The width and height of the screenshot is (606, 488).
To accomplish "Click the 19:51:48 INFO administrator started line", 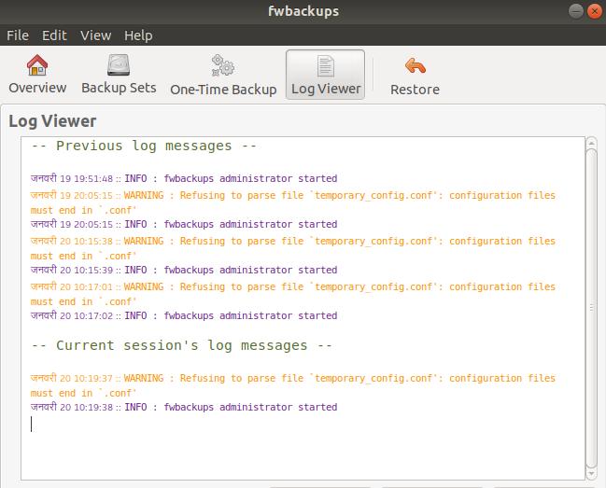I will pos(184,178).
